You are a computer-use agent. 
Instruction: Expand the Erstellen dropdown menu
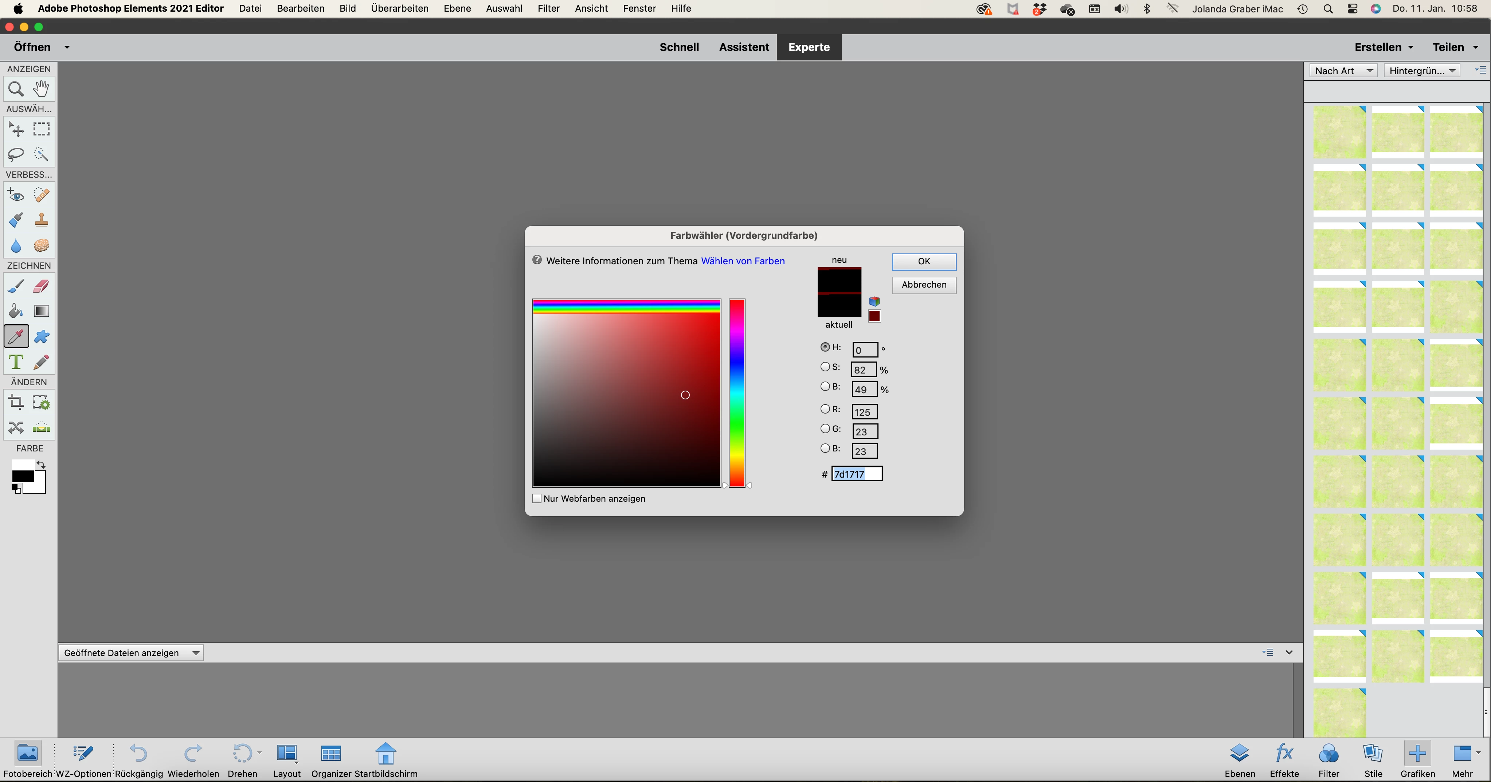[1384, 47]
